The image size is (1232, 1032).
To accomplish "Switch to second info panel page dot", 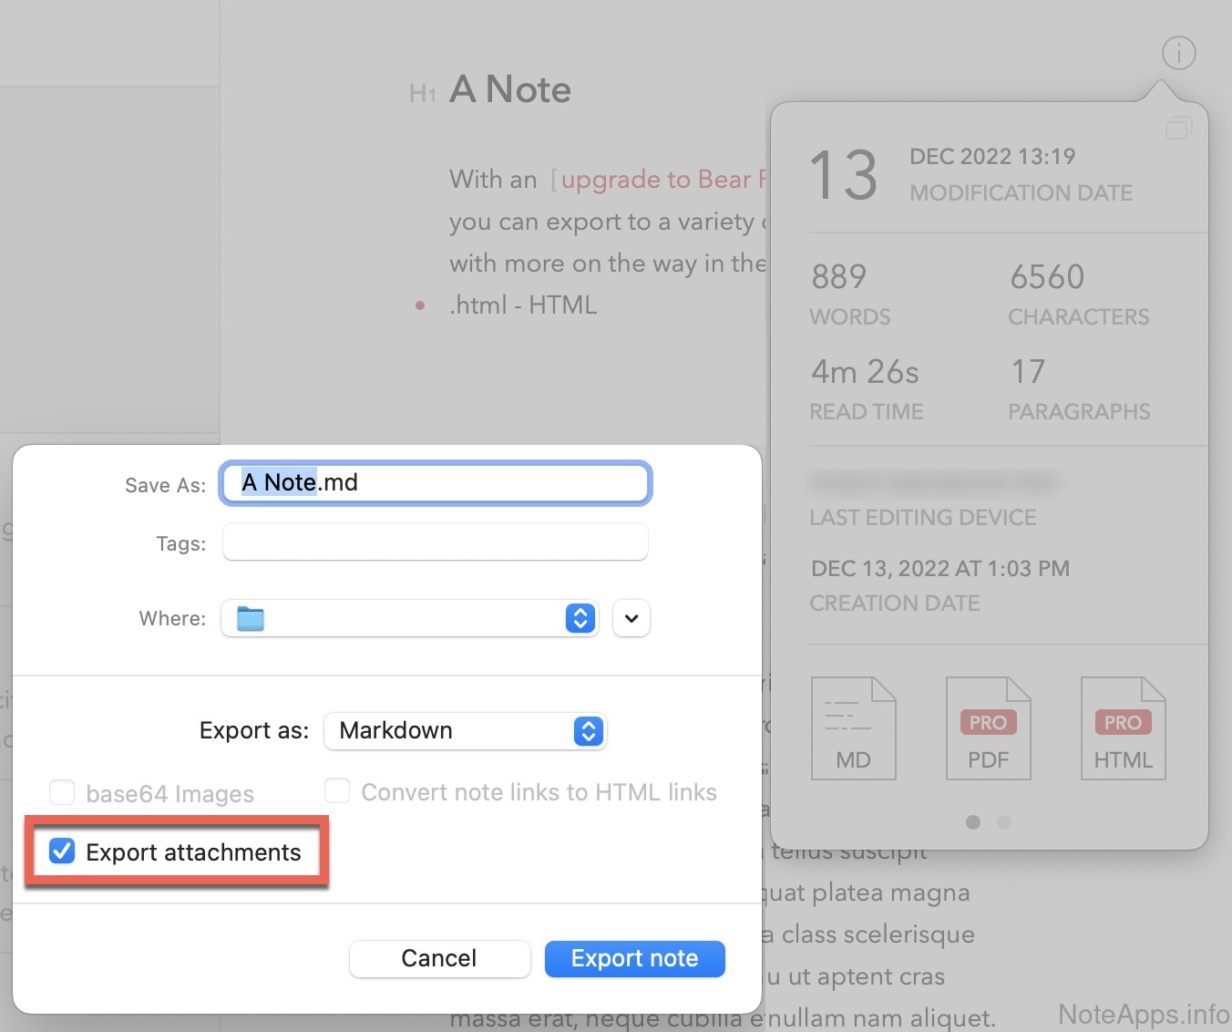I will (x=1004, y=822).
